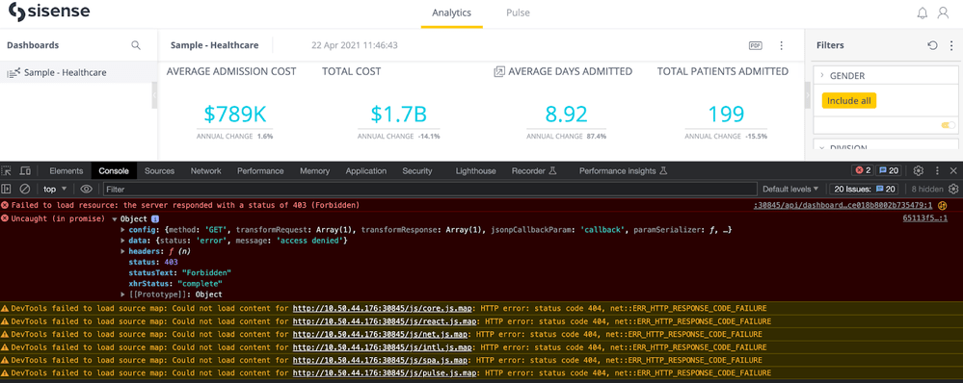
Task: Open dashboard options three-dot menu
Action: tap(781, 45)
